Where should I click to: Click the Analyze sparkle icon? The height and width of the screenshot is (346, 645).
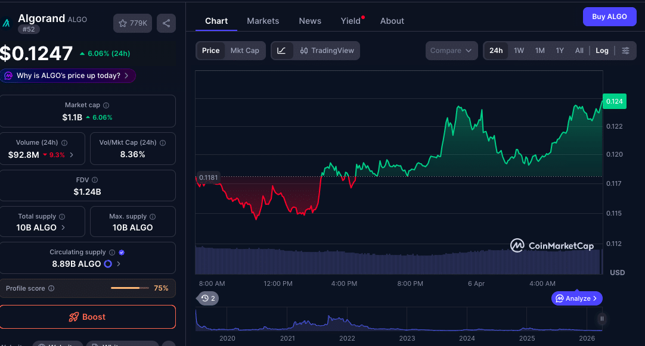561,298
